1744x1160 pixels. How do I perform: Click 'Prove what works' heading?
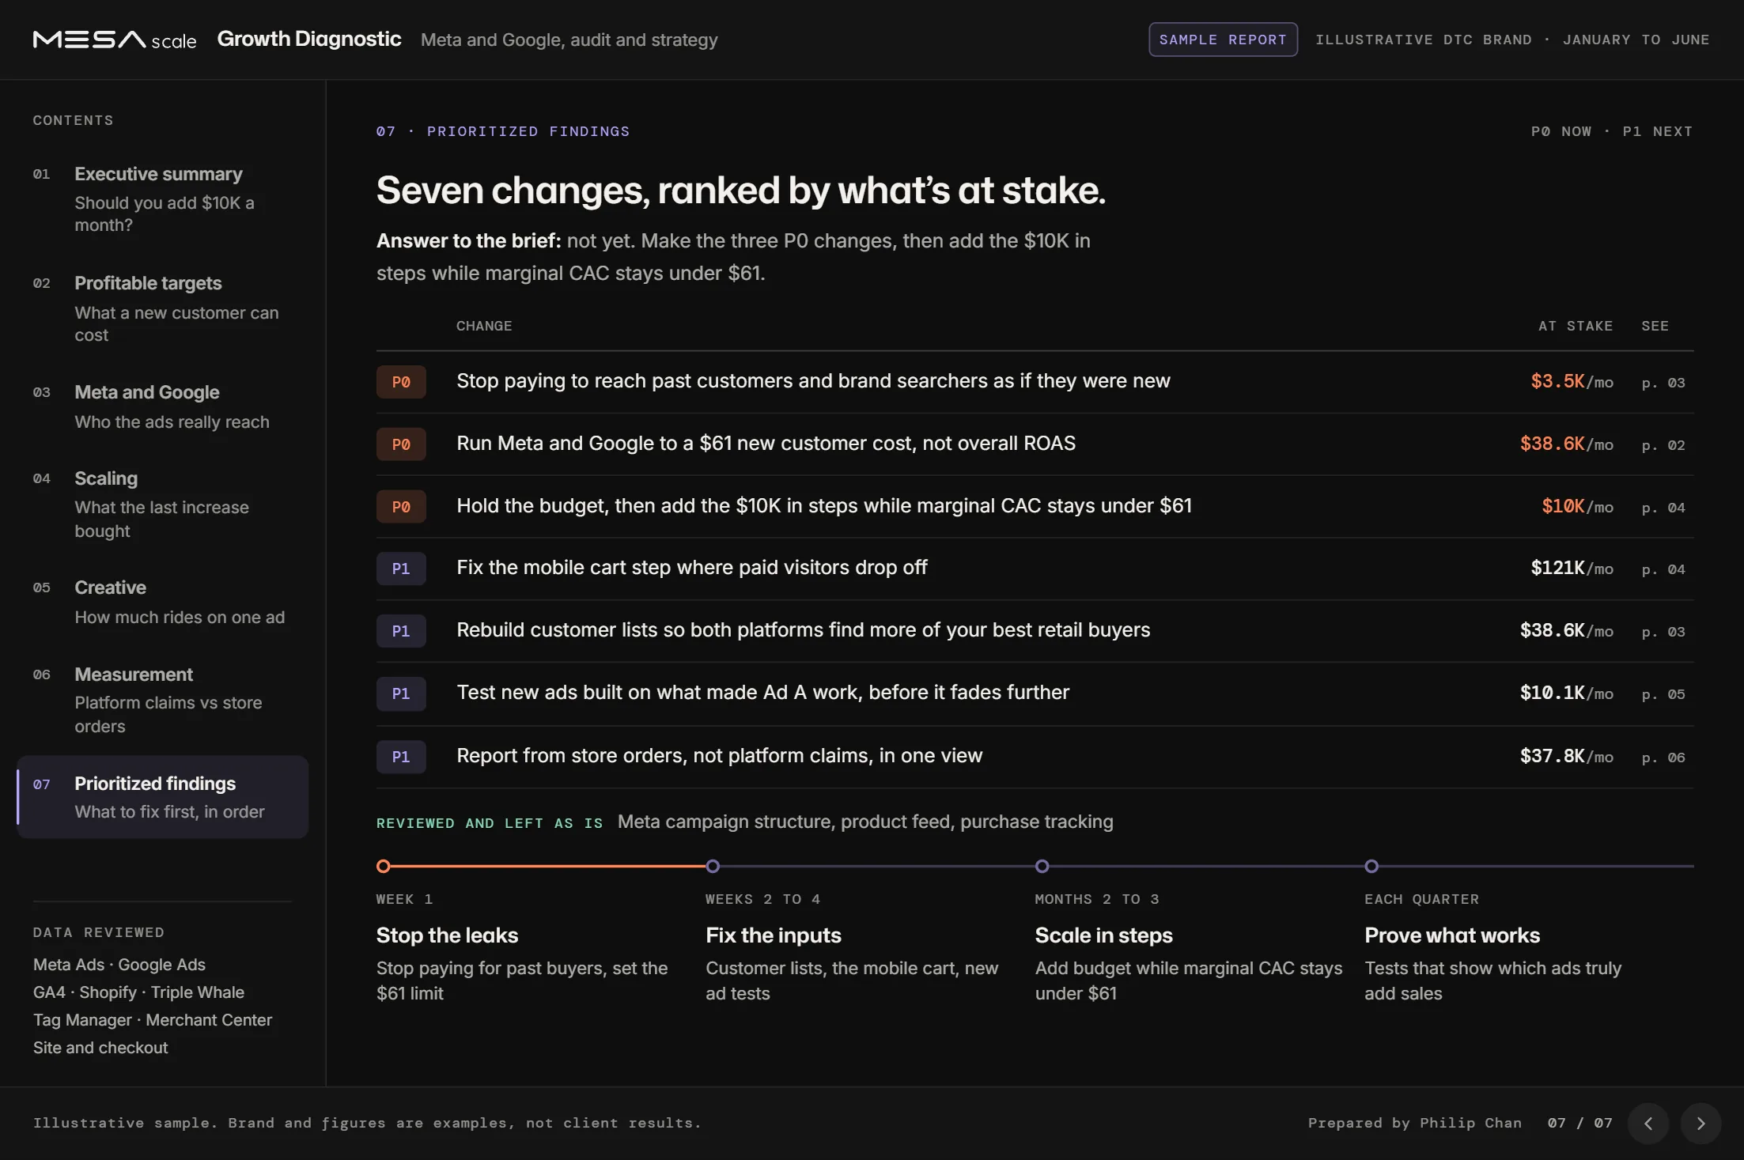click(x=1452, y=935)
